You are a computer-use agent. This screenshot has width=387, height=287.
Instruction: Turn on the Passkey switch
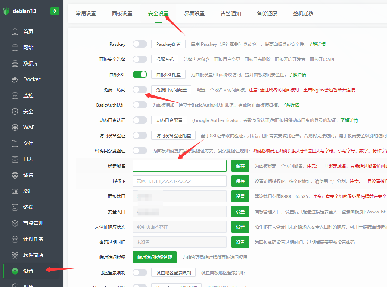click(x=140, y=44)
